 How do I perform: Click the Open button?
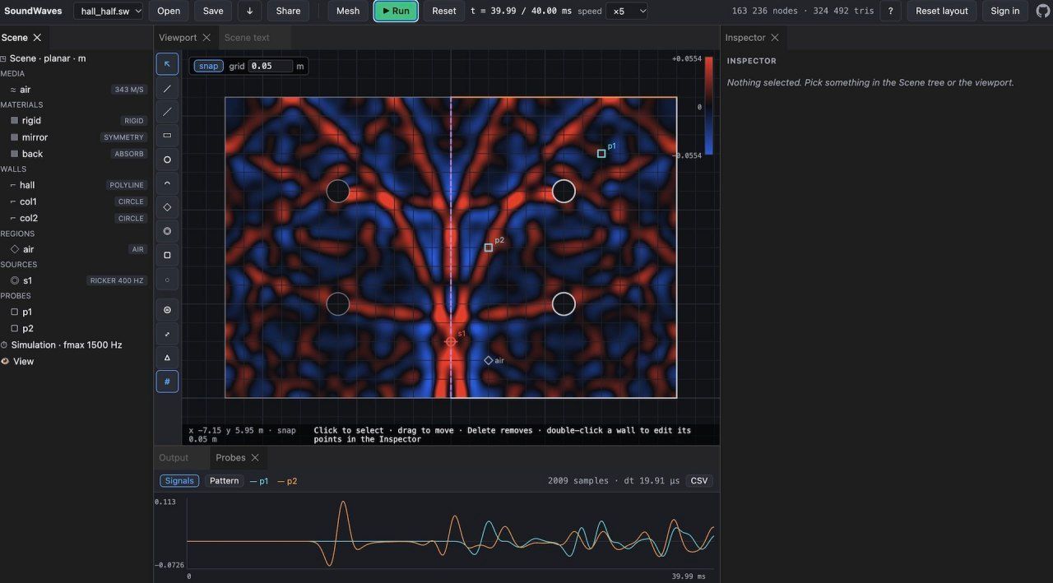click(169, 11)
